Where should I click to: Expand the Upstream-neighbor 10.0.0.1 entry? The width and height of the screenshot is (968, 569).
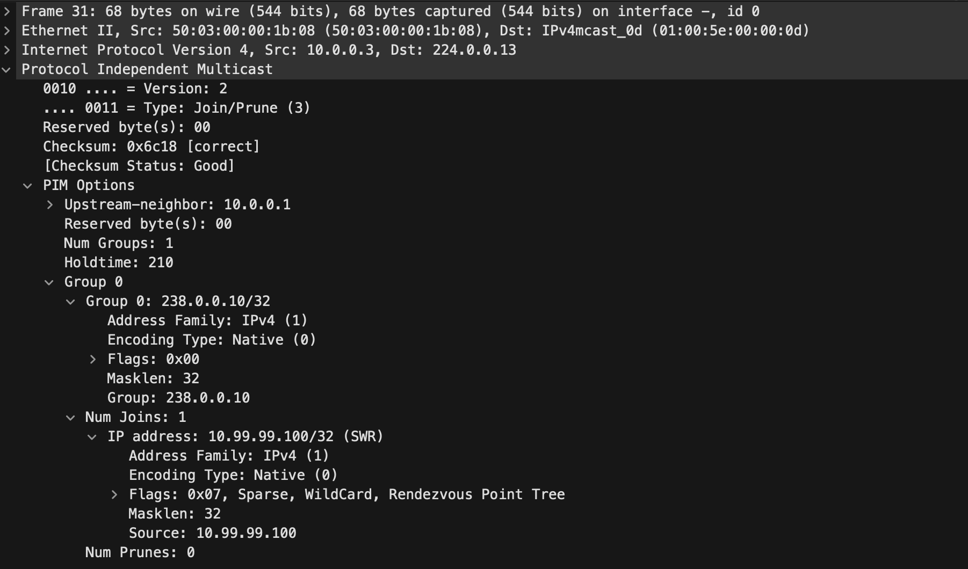(x=50, y=205)
